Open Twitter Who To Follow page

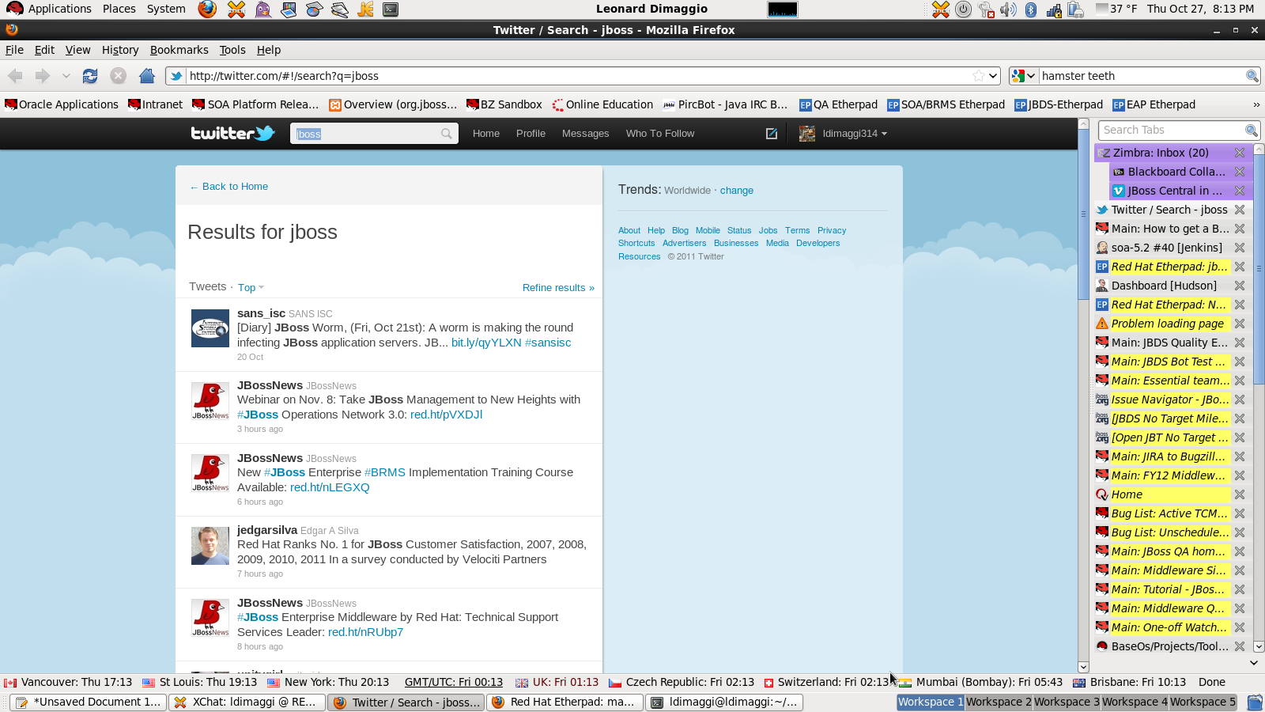pyautogui.click(x=660, y=134)
